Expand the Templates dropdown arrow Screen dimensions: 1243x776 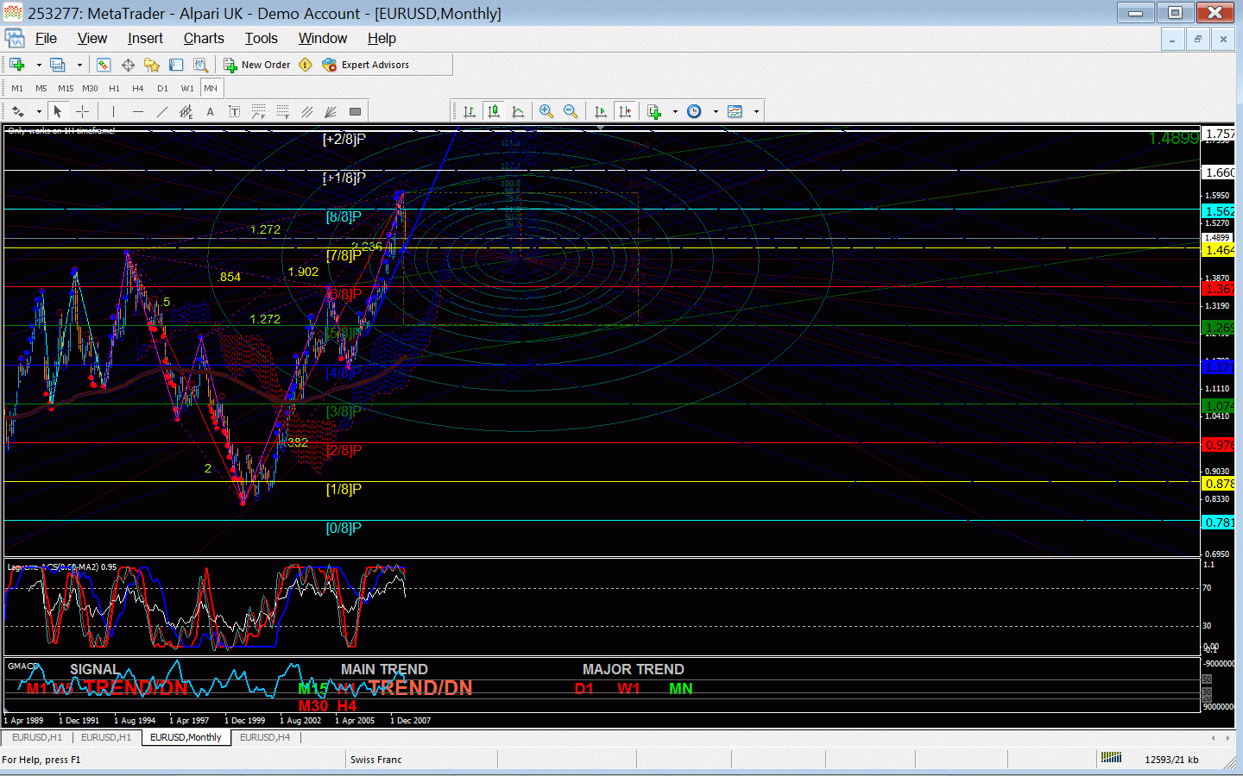(757, 111)
